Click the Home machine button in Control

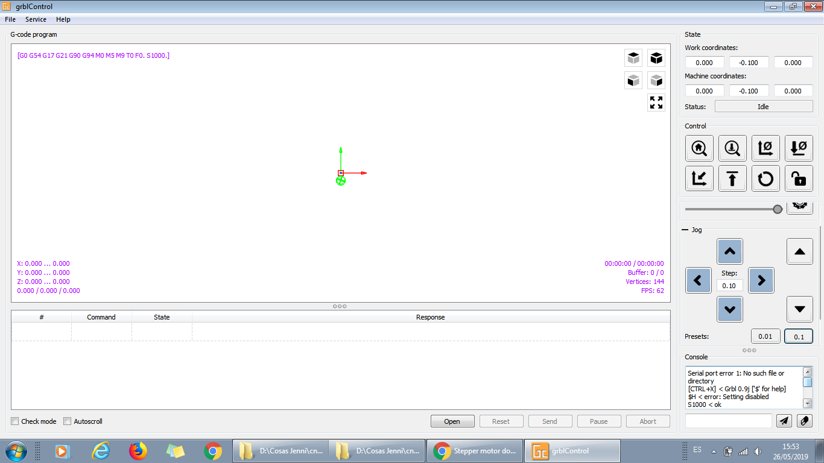[x=699, y=148]
